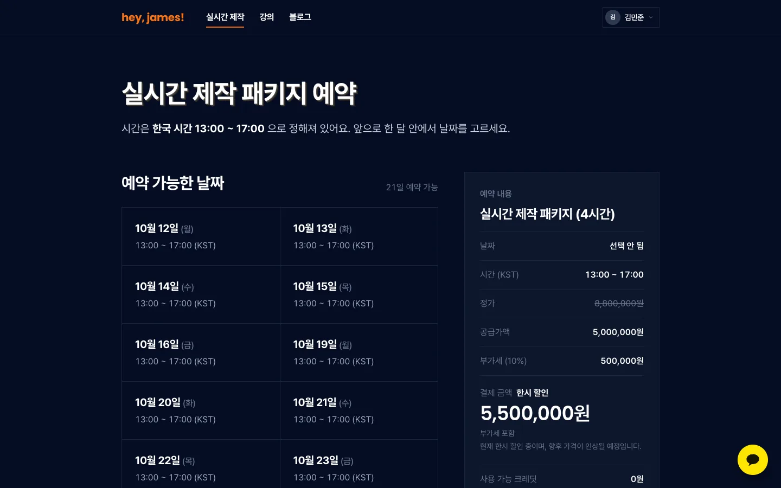Click the 한시 할인 discount label
The width and height of the screenshot is (781, 488).
point(532,393)
